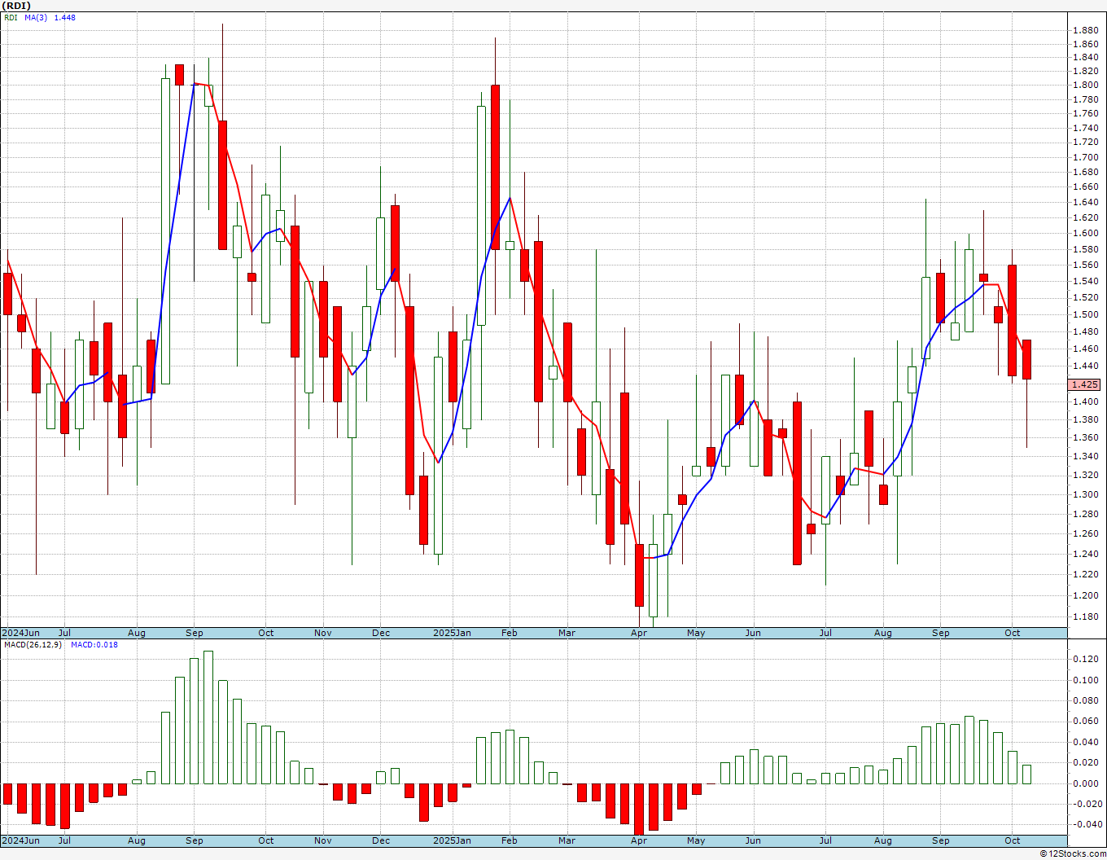Click the 1.700 price axis label
This screenshot has height=860, width=1107.
click(1085, 157)
